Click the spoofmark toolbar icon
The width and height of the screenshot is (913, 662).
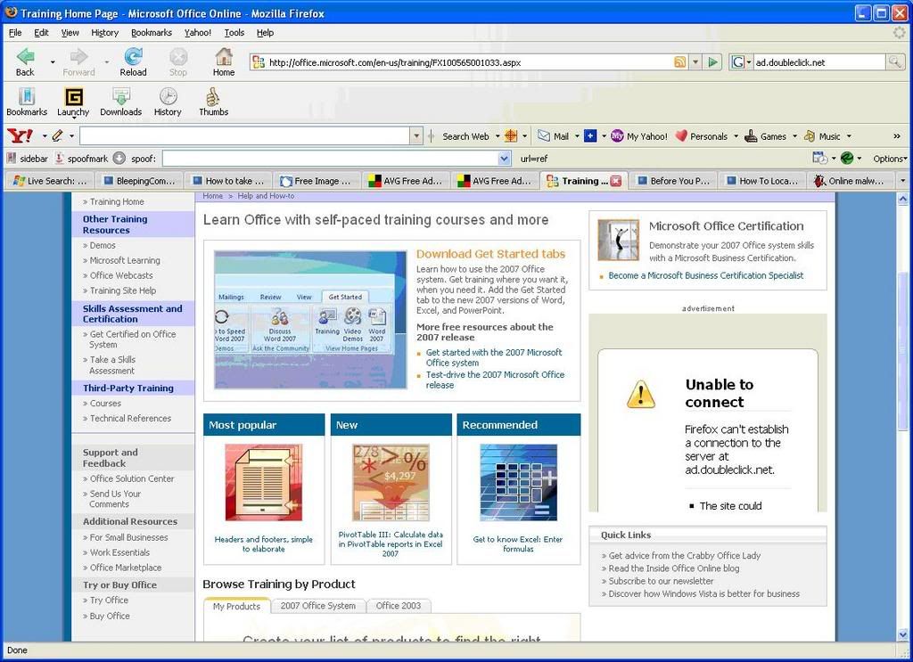[x=60, y=159]
